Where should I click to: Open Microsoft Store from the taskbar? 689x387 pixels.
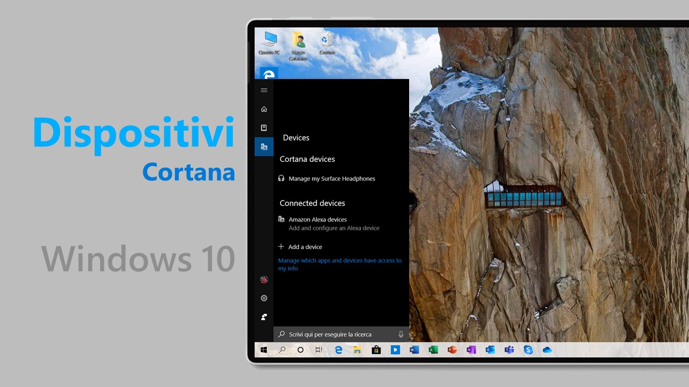[376, 350]
